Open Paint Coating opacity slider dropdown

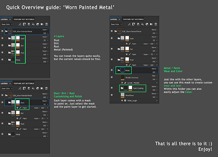tap(155, 90)
